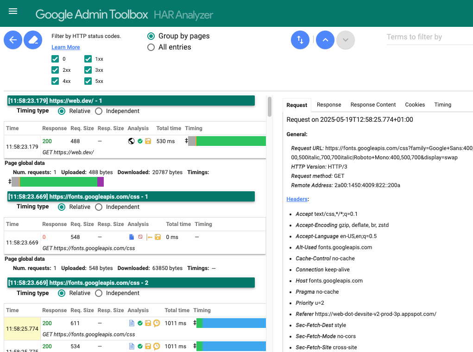473x352 pixels.
Task: Click double-dagger marker in 611 row timing
Action: pyautogui.click(x=195, y=323)
